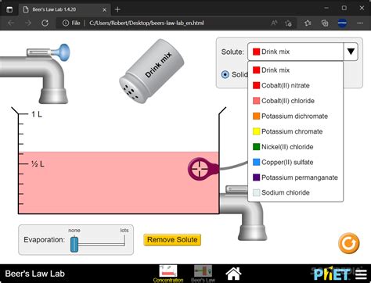
Task: Open a new browser tab
Action: click(117, 9)
